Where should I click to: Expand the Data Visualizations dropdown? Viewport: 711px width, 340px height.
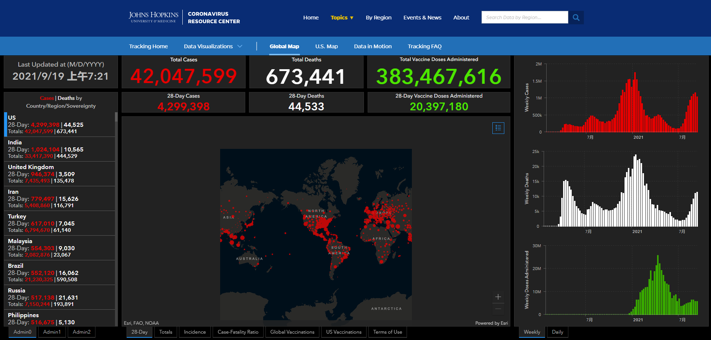[x=213, y=46]
